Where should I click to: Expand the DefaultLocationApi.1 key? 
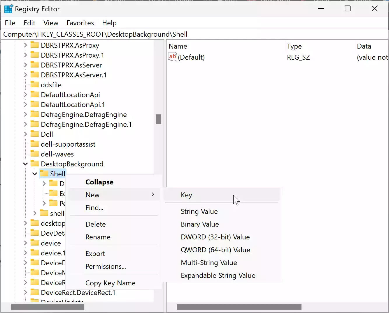pos(25,104)
